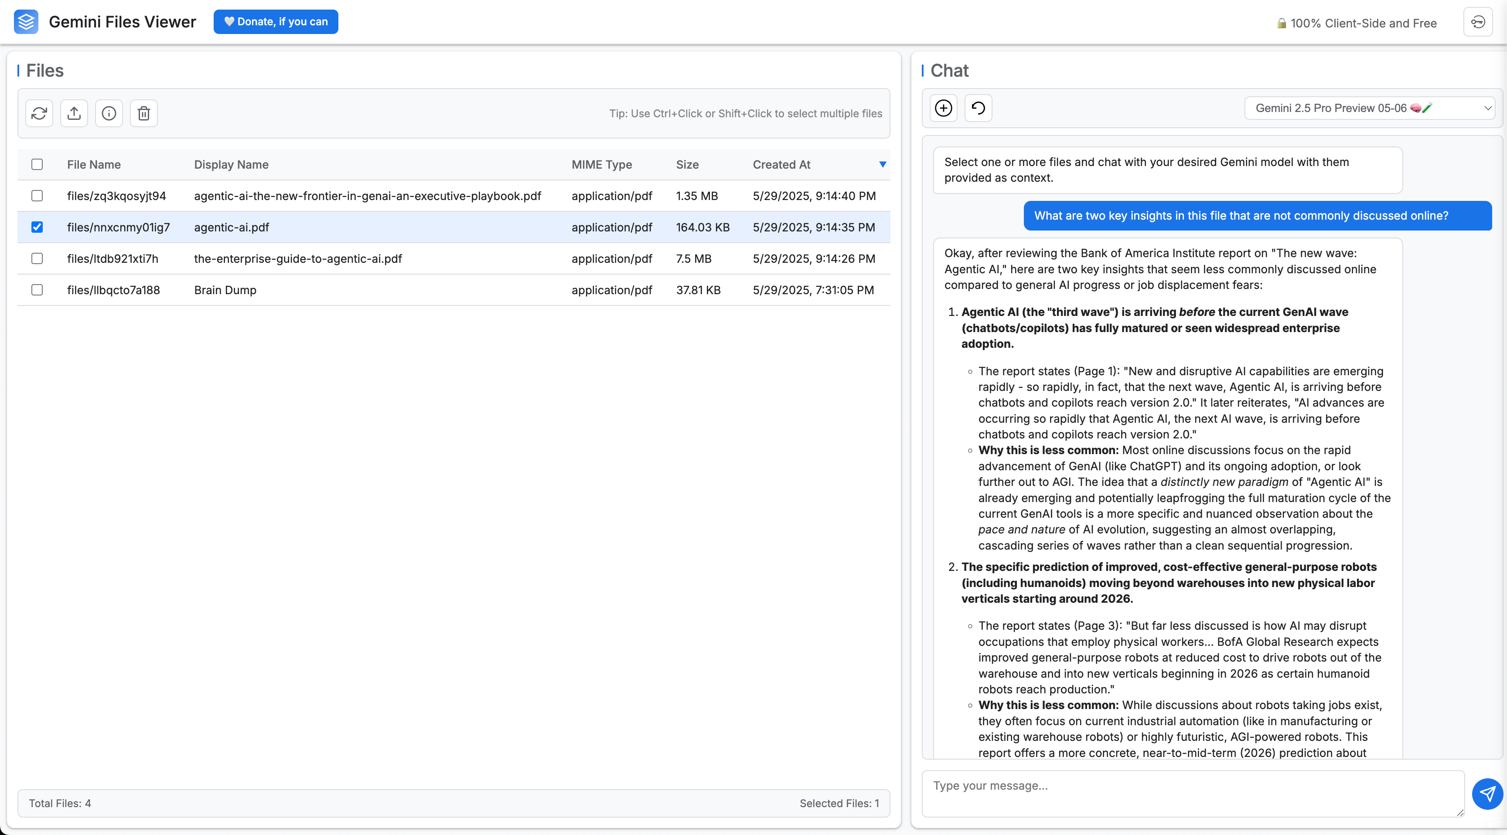Refresh the file list
Image resolution: width=1507 pixels, height=835 pixels.
point(39,113)
